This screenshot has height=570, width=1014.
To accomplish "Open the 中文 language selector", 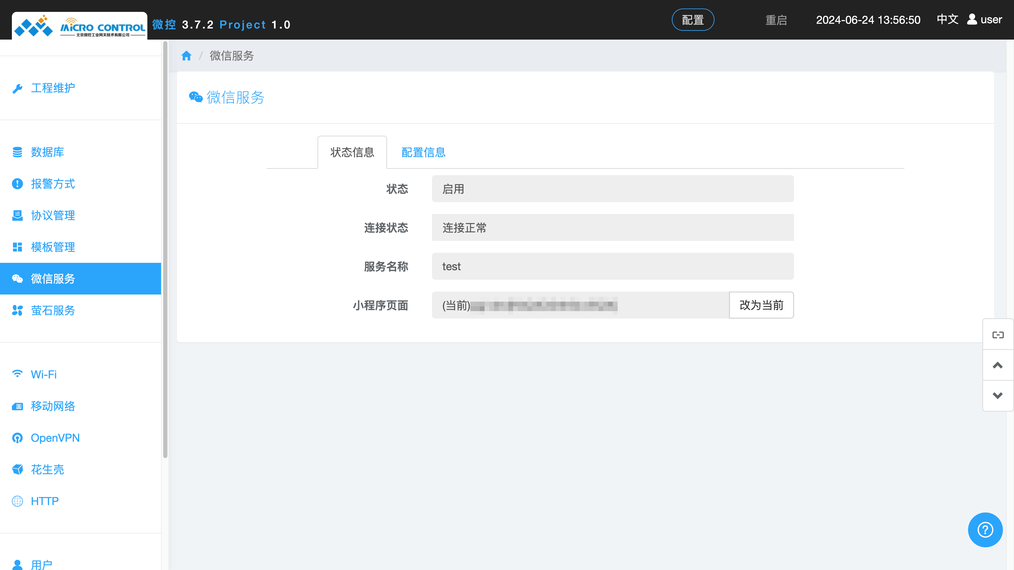I will 947,19.
